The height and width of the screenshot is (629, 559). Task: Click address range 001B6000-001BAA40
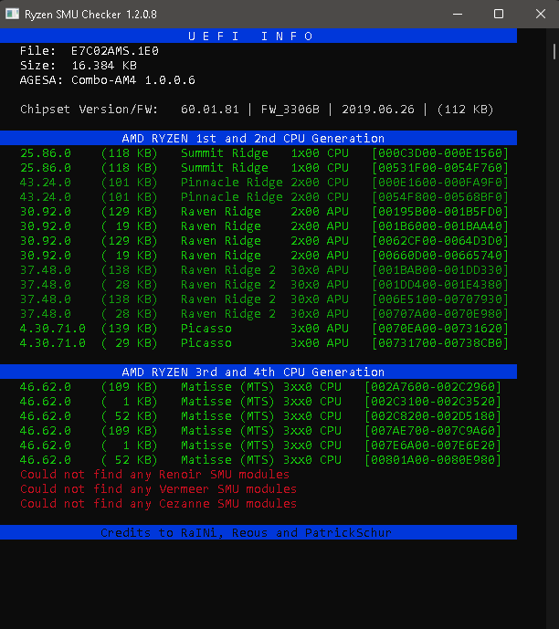pyautogui.click(x=440, y=226)
